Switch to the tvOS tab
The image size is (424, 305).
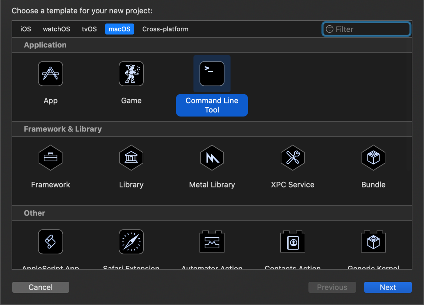(x=89, y=29)
